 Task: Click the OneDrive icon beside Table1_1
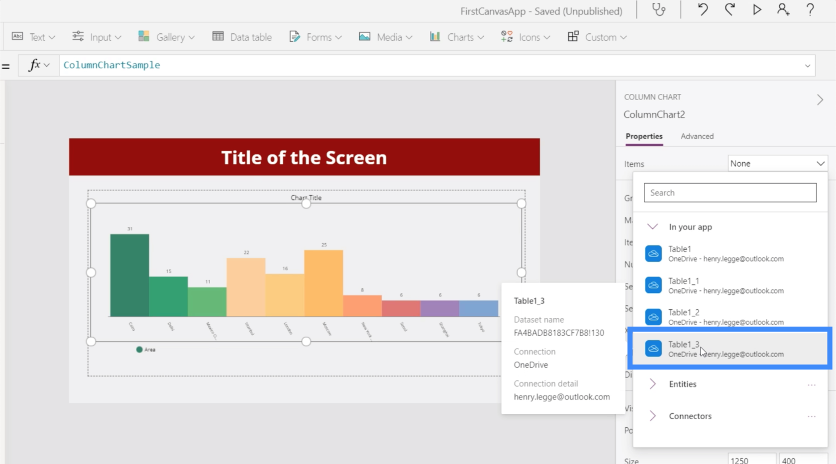point(653,285)
